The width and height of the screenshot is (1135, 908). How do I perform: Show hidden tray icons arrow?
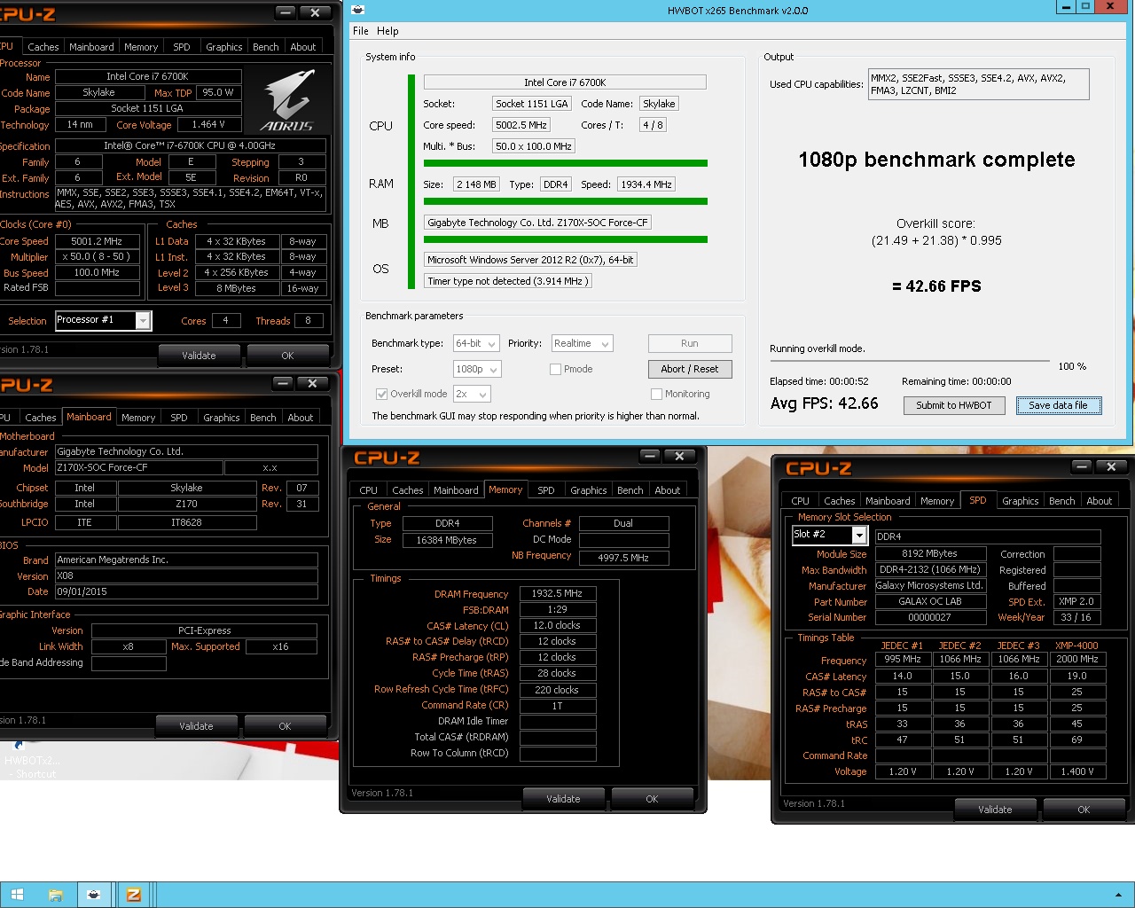(1117, 896)
